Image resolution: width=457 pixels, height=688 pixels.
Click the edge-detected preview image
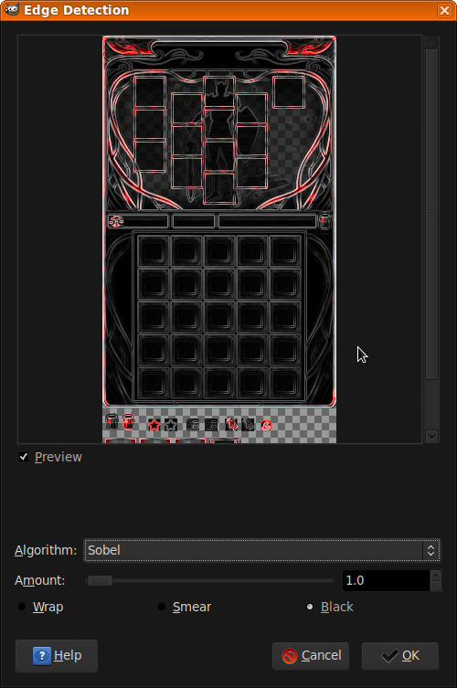219,239
